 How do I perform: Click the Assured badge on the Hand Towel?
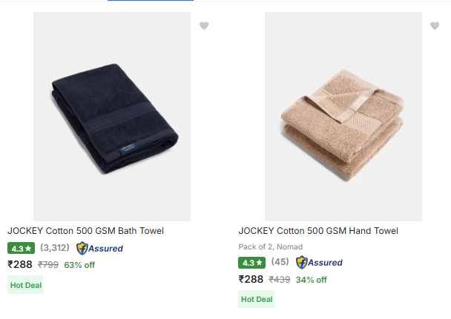pos(319,263)
